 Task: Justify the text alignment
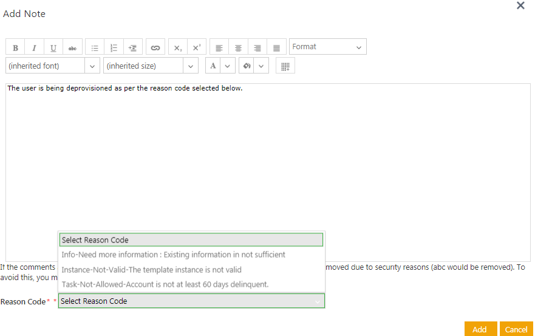276,48
